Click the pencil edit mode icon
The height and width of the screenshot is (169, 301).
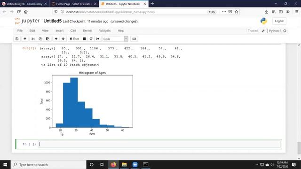tap(263, 31)
